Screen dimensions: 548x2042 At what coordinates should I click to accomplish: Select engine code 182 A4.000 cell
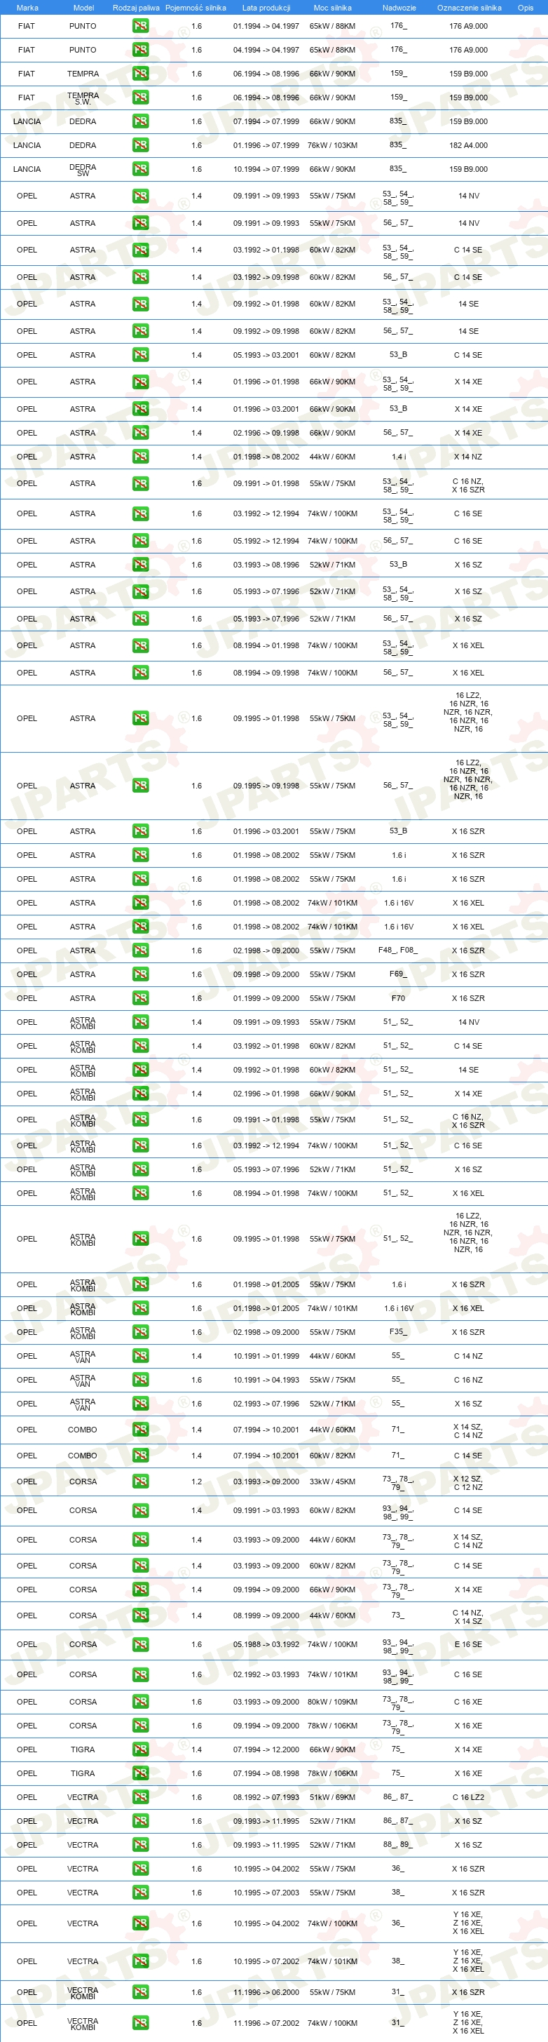[468, 145]
